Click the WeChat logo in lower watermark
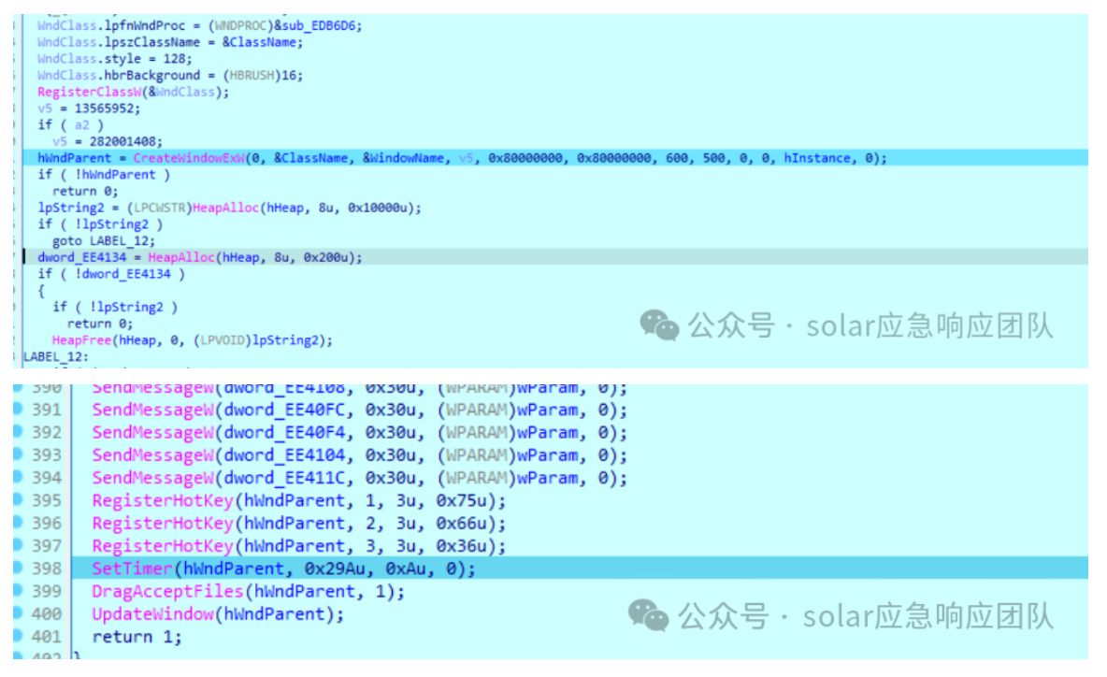 pyautogui.click(x=648, y=616)
